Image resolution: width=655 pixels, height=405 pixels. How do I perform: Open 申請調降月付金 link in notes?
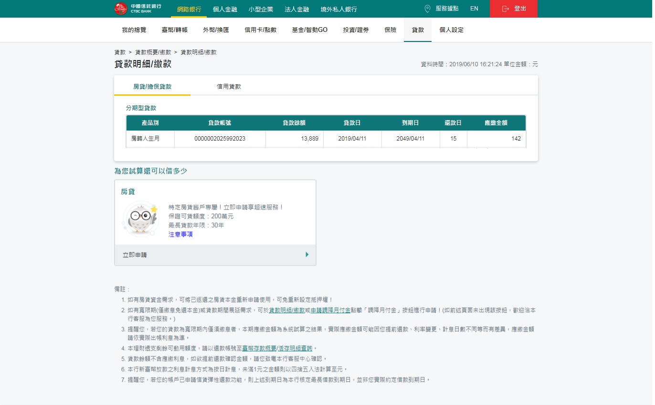[x=330, y=310]
